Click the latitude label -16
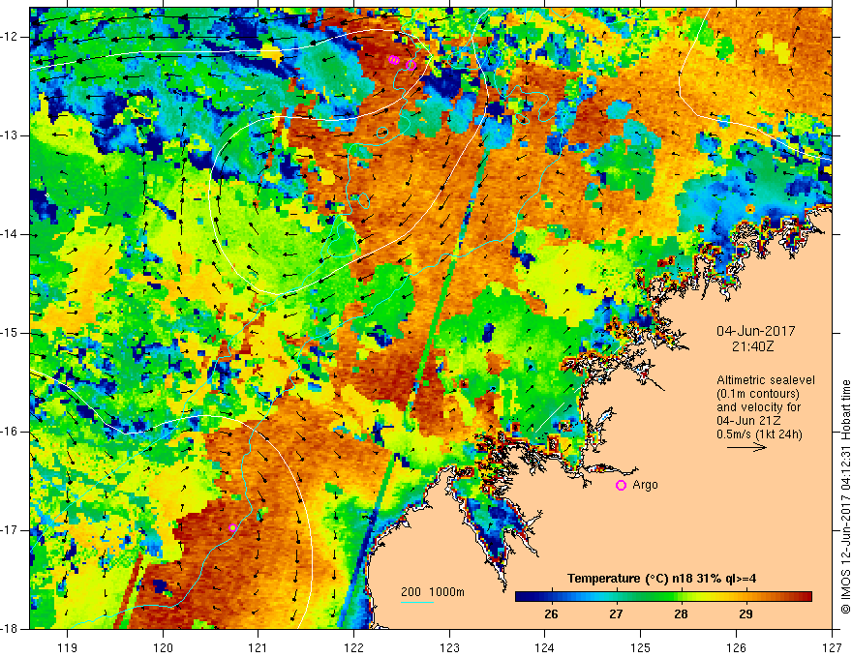852x658 pixels. 11,432
